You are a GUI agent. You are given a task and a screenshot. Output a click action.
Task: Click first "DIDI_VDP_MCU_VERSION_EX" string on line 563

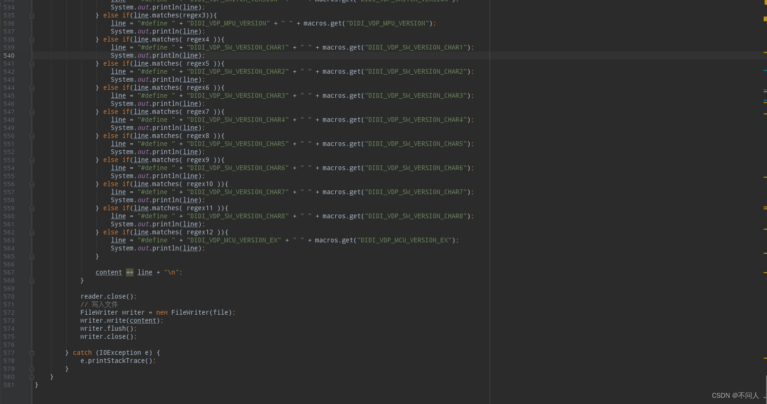click(234, 241)
